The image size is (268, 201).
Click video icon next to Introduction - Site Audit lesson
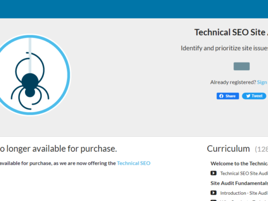(x=213, y=193)
